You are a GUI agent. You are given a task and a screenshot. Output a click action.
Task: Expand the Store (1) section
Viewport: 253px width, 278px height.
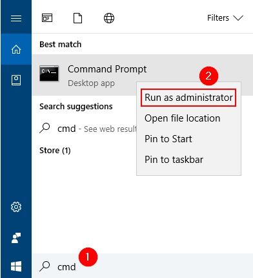[55, 150]
